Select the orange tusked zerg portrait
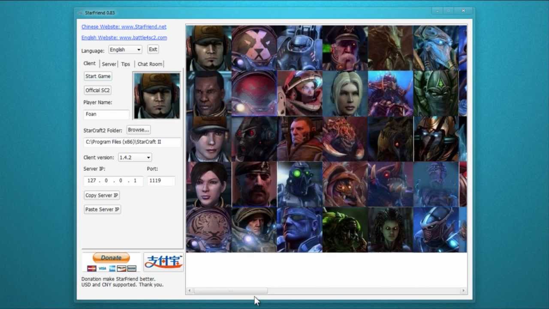549x309 pixels. (x=345, y=139)
